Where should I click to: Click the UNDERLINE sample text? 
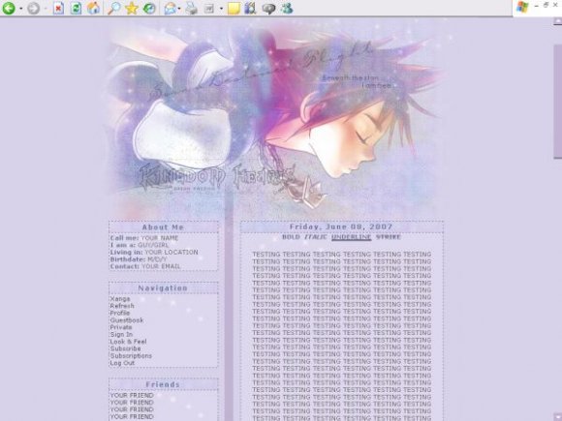tap(351, 237)
